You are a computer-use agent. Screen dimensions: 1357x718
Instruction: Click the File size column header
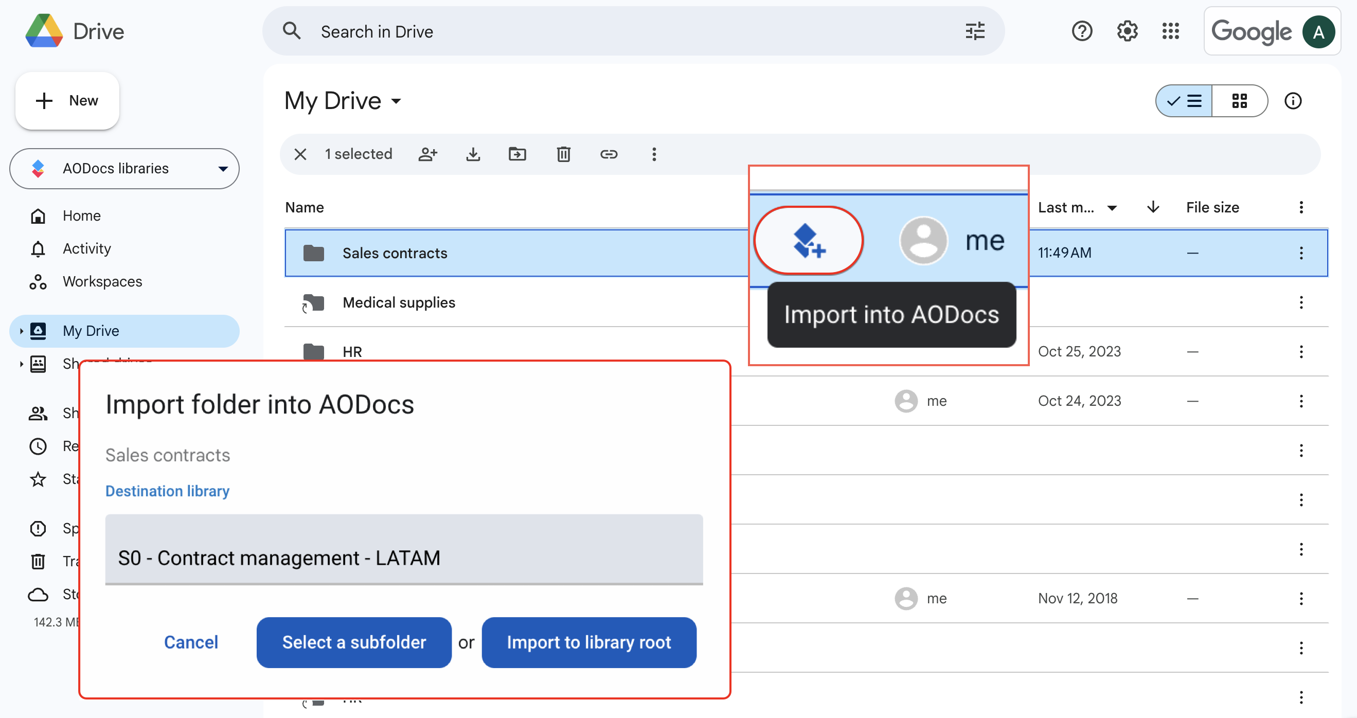click(1212, 207)
